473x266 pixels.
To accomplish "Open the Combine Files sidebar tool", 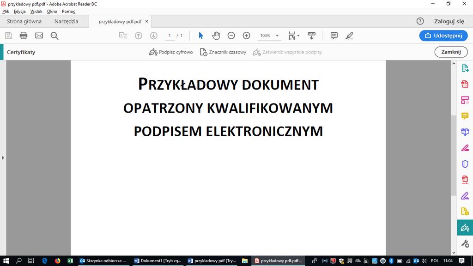I will tap(465, 132).
